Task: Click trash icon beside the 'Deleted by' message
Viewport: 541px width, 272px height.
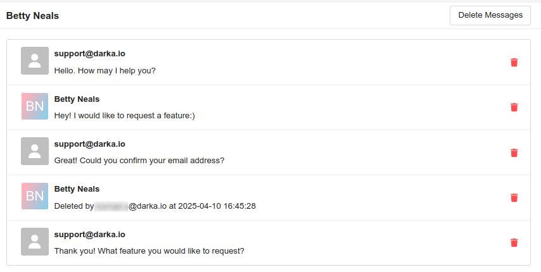Action: (x=514, y=197)
